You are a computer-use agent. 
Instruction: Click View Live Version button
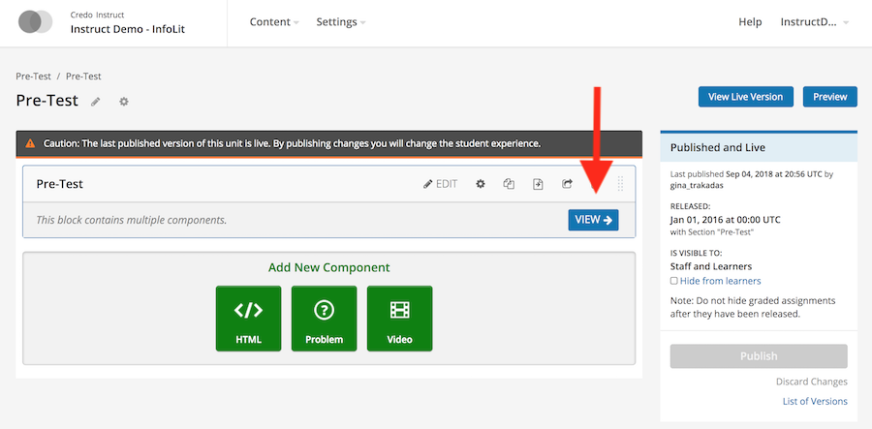click(746, 97)
